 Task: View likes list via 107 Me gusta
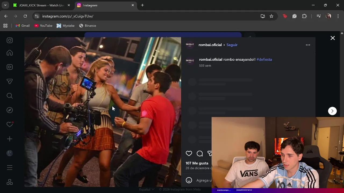pos(197,163)
